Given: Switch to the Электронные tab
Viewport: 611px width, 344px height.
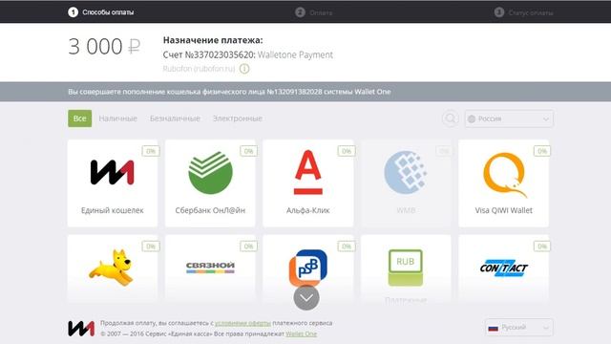Looking at the screenshot, I should [238, 118].
